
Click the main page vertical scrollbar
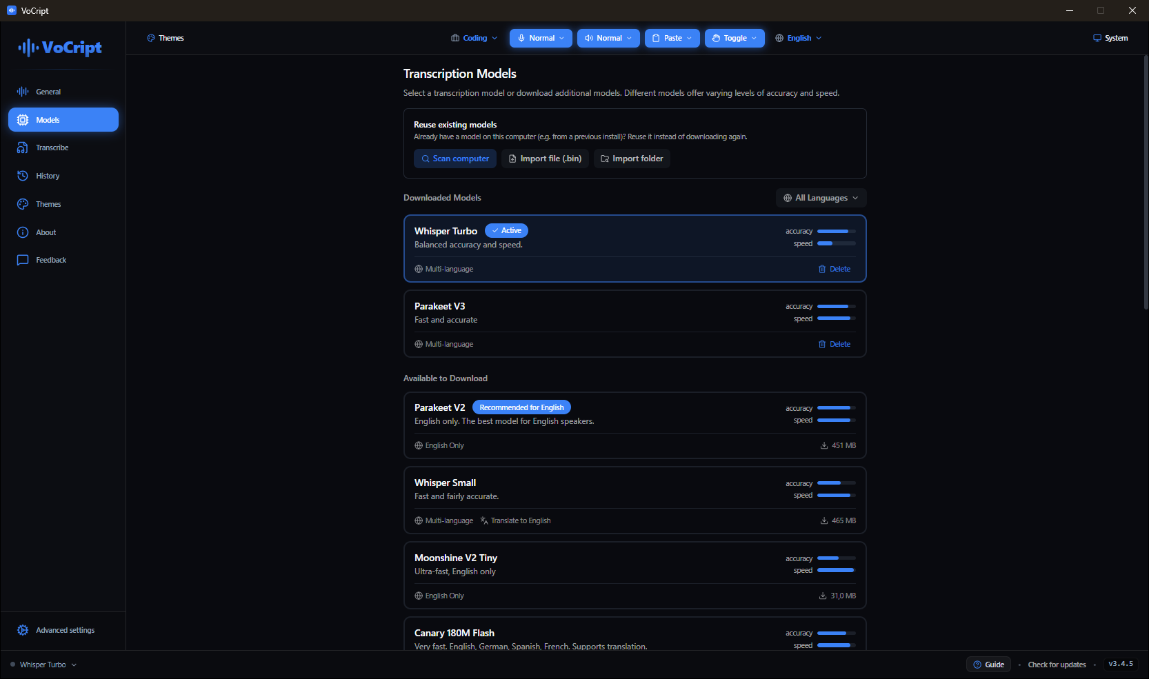pyautogui.click(x=1146, y=183)
